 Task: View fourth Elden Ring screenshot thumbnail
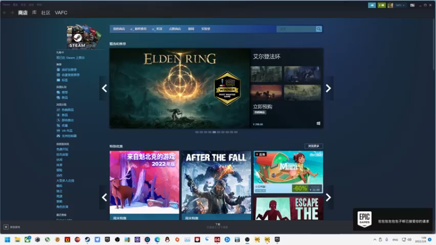click(302, 93)
